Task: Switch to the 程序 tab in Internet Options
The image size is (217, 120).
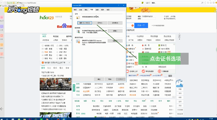Action: pos(103,10)
